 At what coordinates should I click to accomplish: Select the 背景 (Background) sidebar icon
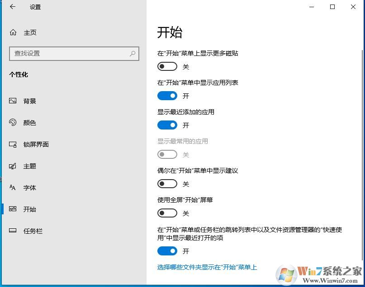pos(13,101)
